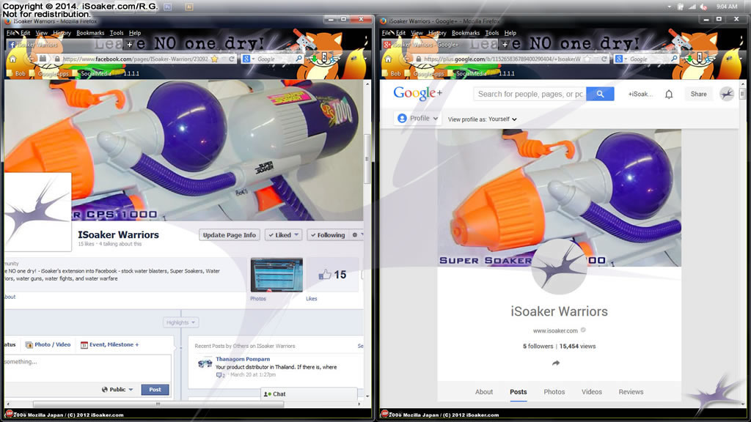Open the Public audience selector
Image resolution: width=751 pixels, height=422 pixels.
(117, 390)
